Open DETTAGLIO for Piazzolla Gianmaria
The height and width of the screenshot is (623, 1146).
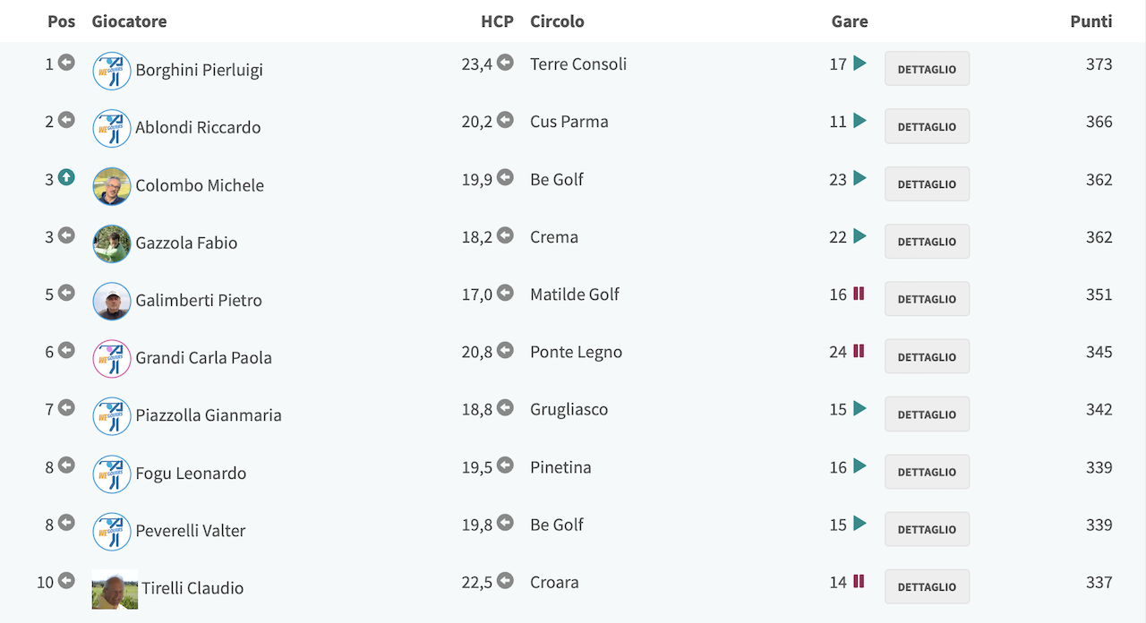pos(927,414)
